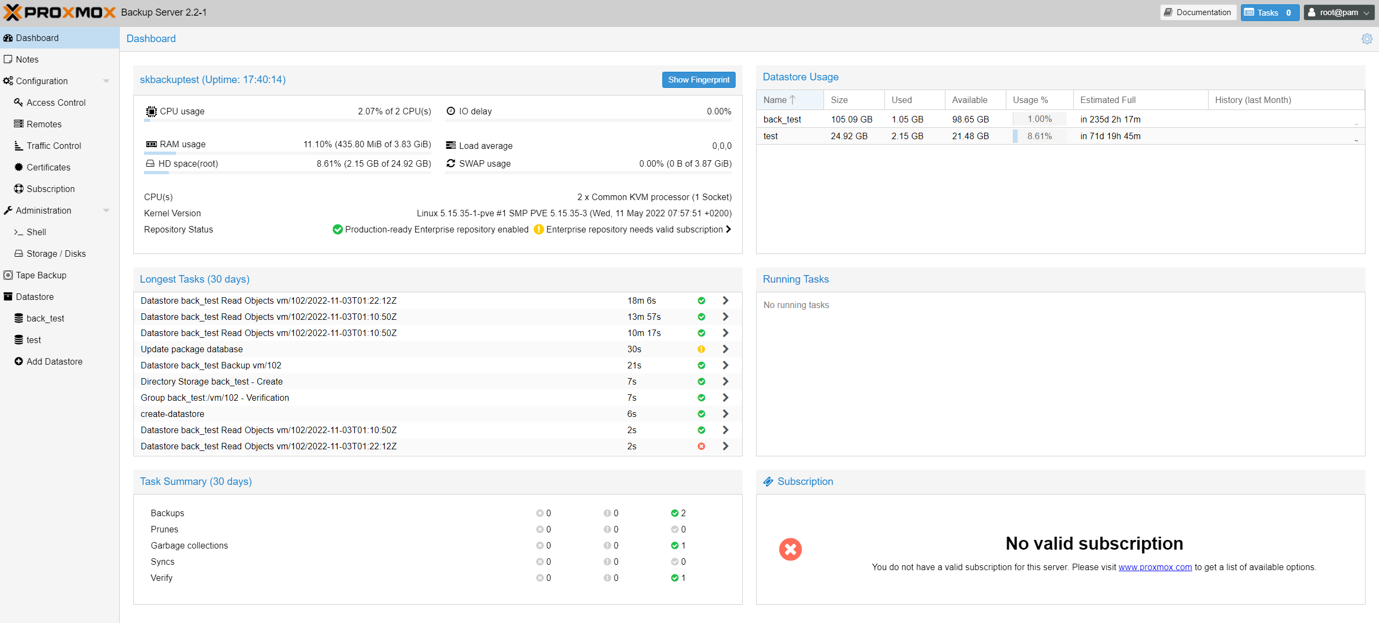Sort by the Size column header
The height and width of the screenshot is (623, 1379).
pos(854,100)
